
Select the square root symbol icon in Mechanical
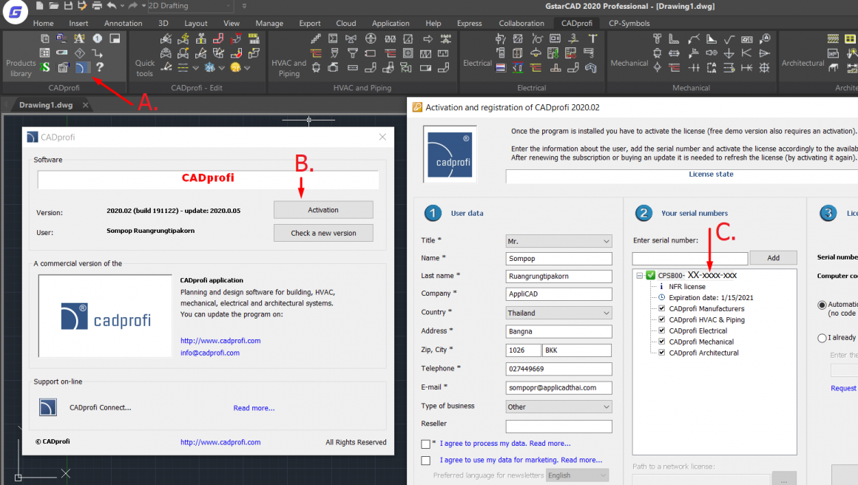[x=729, y=41]
